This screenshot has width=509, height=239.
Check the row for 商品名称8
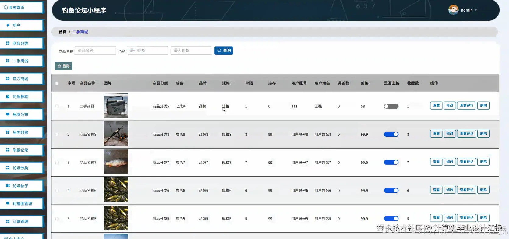coord(57,134)
